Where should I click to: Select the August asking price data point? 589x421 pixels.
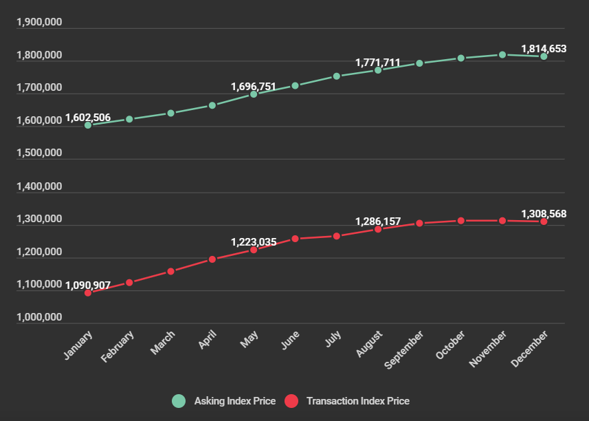378,70
